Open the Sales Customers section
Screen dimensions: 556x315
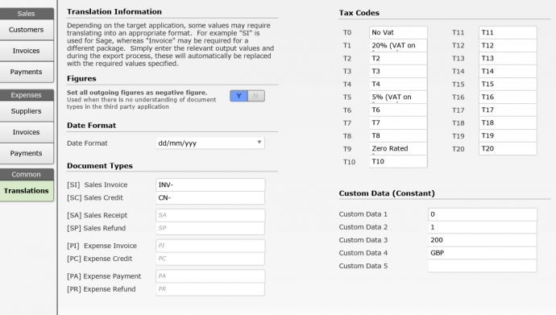pyautogui.click(x=27, y=30)
